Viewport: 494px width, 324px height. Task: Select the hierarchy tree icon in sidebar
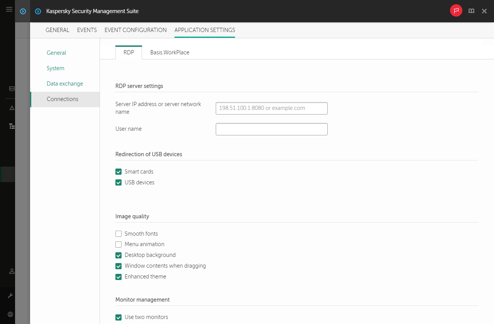click(x=11, y=126)
